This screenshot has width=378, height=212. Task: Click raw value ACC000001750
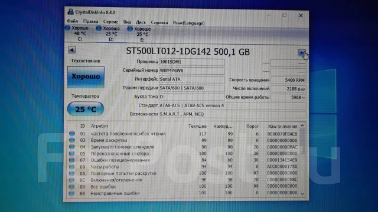point(282,167)
